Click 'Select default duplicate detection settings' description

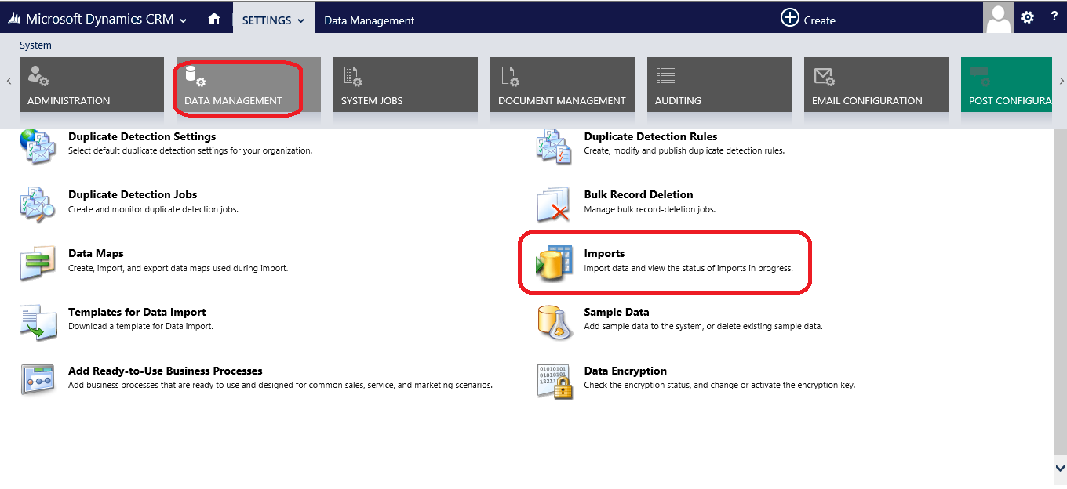tap(190, 150)
